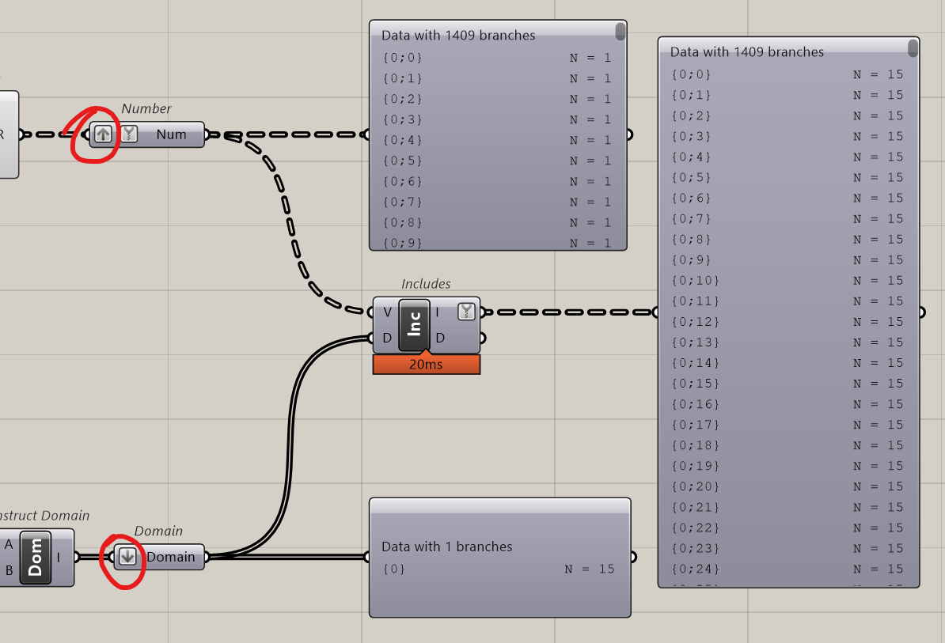
Task: Click output grip of bottom data panel
Action: coord(632,557)
